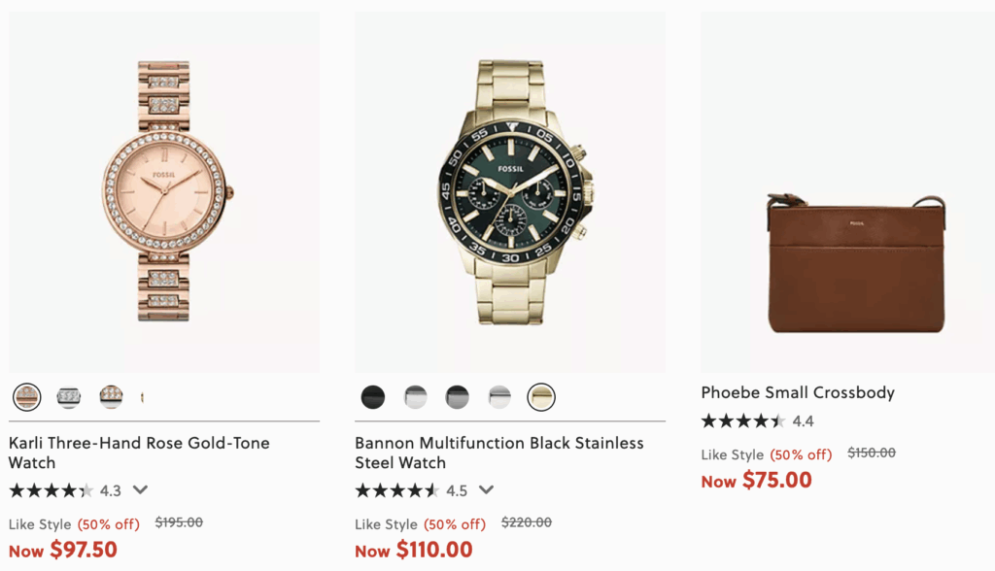Click the Bannon watch star rating
The height and width of the screenshot is (571, 995).
(x=397, y=490)
